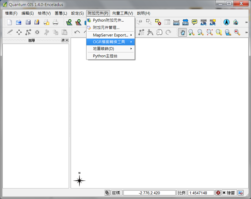The image size is (251, 199).
Task: Select the Zoom In magnifier tool
Action: click(192, 32)
